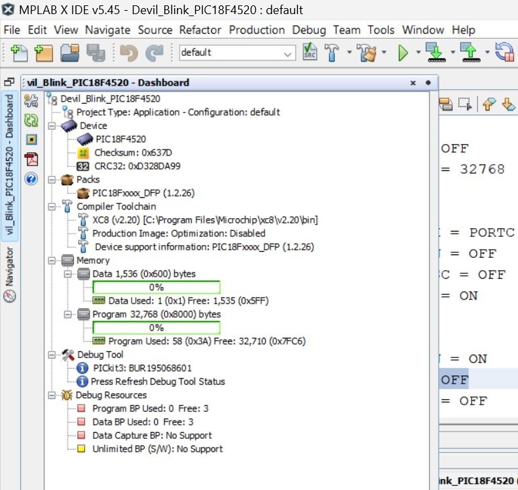This screenshot has width=518, height=490.
Task: Collapse the Debug Resources node
Action: tap(52, 396)
